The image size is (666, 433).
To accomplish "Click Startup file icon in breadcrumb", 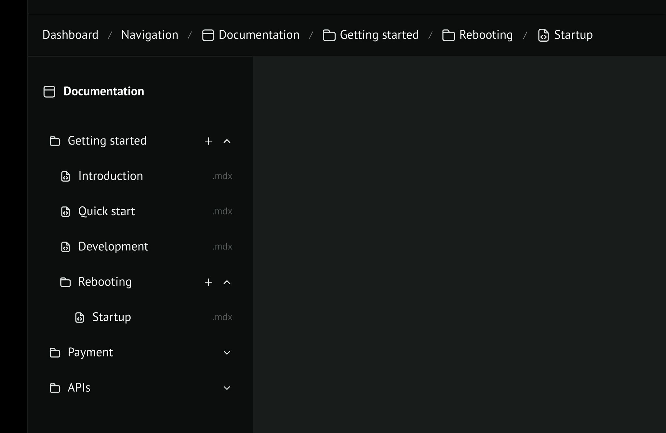I will point(543,35).
